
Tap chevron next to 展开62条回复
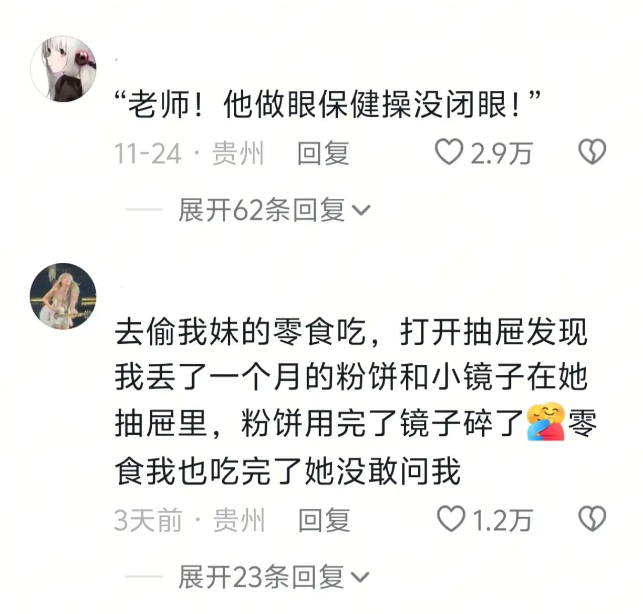361,211
